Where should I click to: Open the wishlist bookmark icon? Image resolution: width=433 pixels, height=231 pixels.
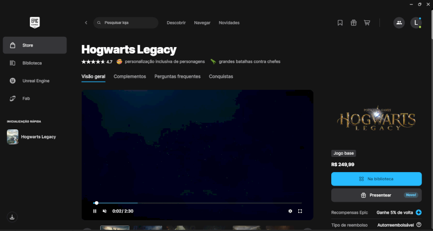[x=340, y=23]
